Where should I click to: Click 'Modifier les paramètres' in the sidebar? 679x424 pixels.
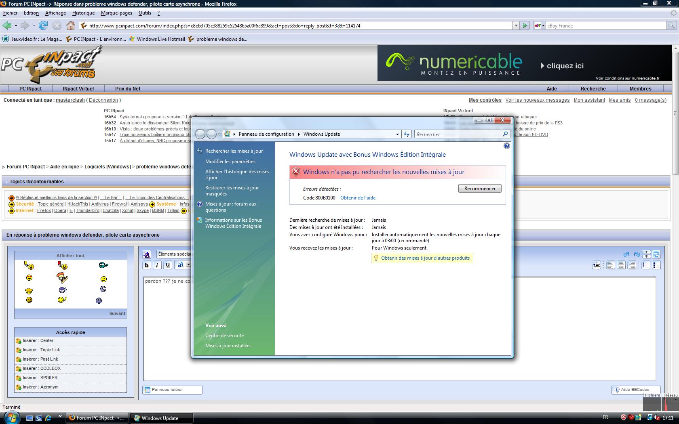tap(230, 162)
